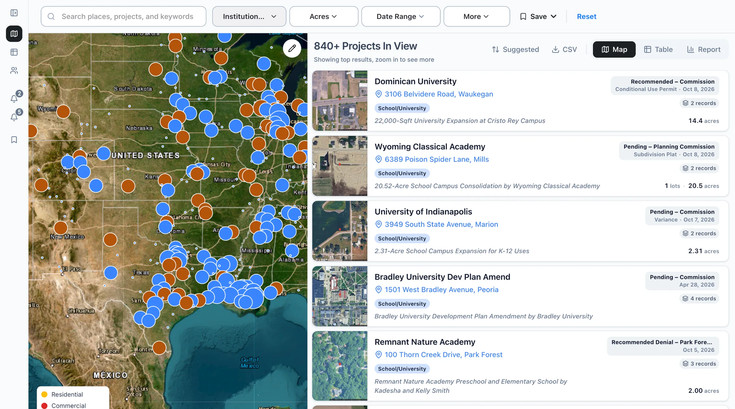Screen dimensions: 735x409
Task: Change the Suggested sort order
Action: (515, 50)
